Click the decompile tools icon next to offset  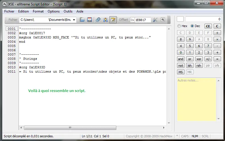click(x=155, y=20)
